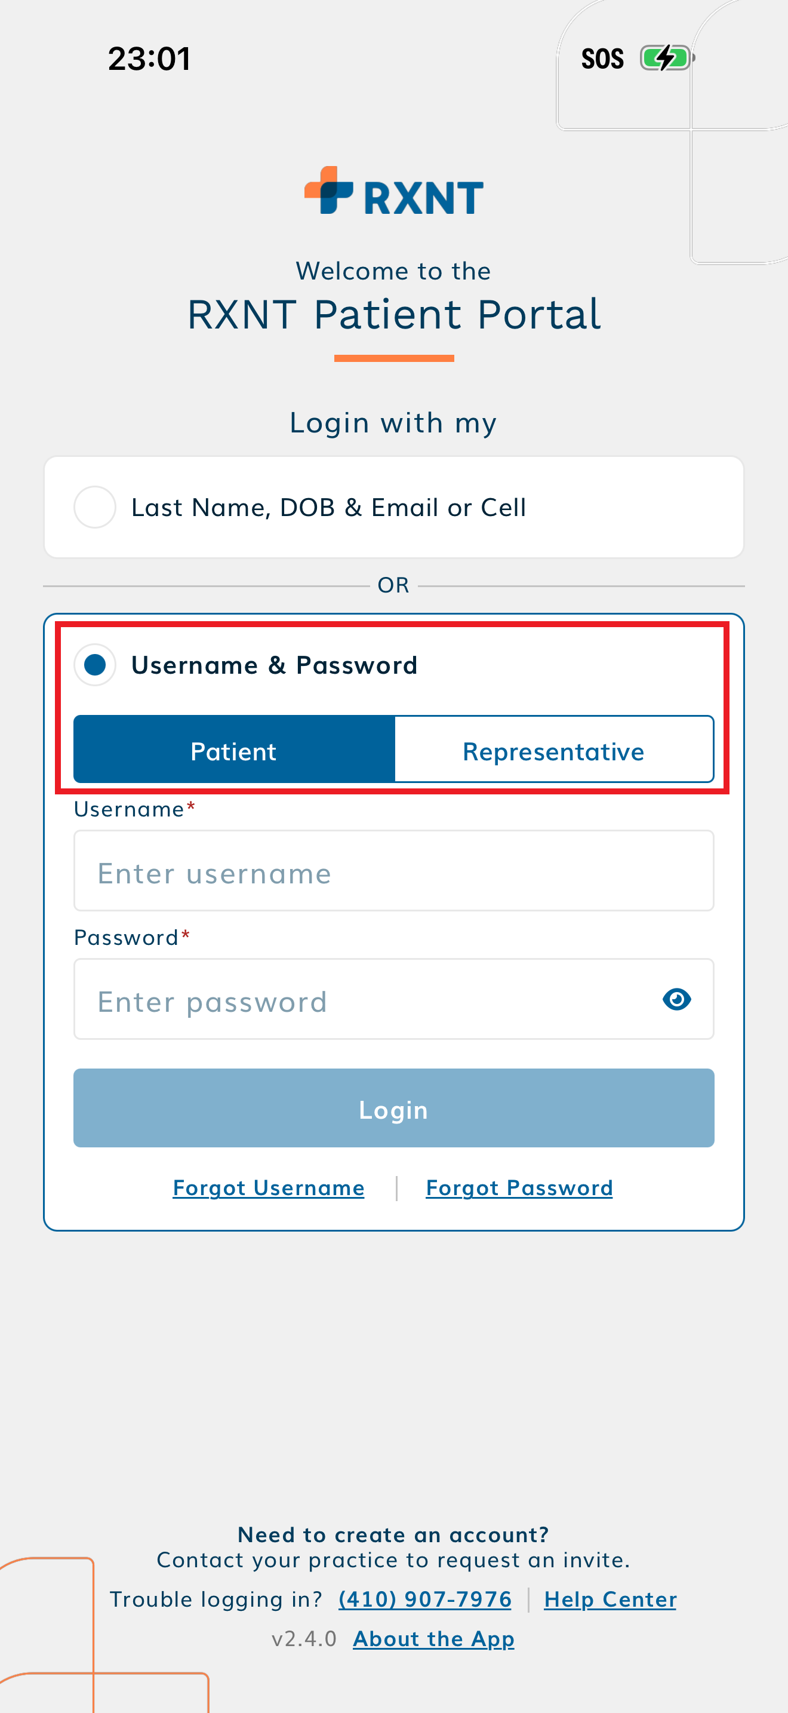Tap the Need to create an account text
788x1713 pixels.
pyautogui.click(x=393, y=1535)
